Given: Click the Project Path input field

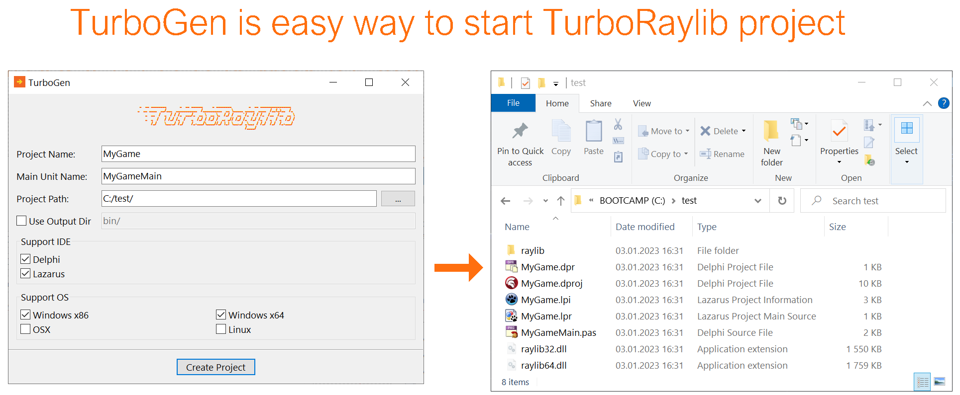Looking at the screenshot, I should (239, 199).
